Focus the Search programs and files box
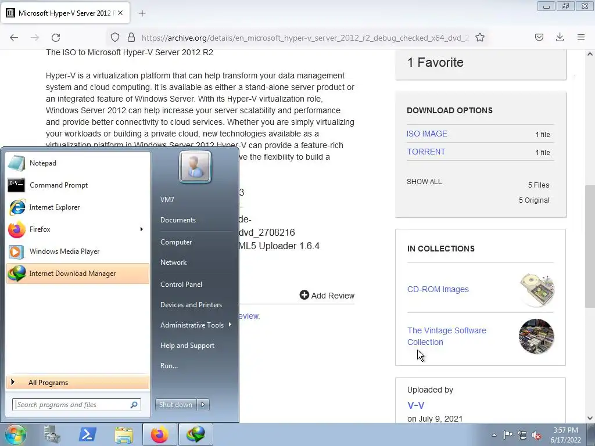 (71, 405)
